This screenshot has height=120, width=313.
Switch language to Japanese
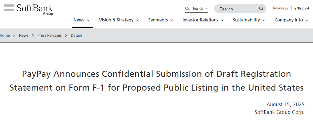(x=280, y=8)
